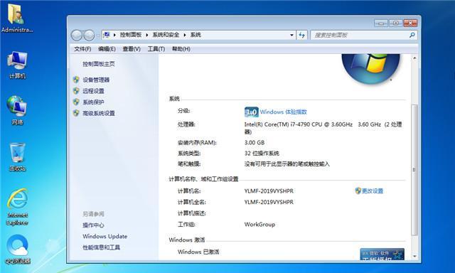Viewport: 455px width, 273px height.
Task: Open the 网络 desktop icon
Action: [17, 110]
